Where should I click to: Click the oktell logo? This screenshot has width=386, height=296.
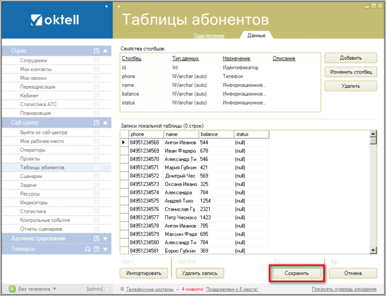(55, 20)
